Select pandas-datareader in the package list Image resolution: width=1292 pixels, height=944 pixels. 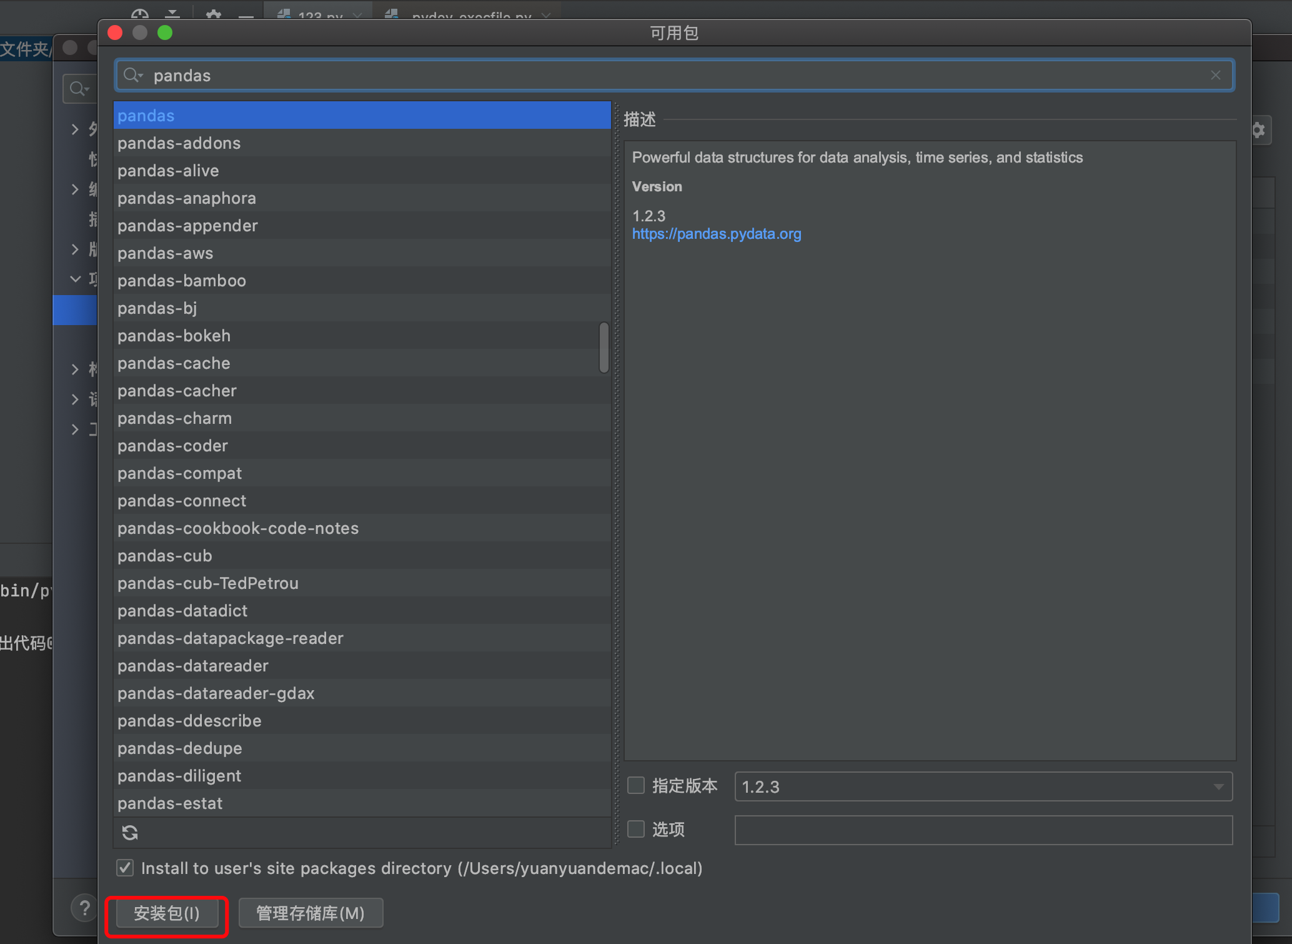tap(192, 666)
